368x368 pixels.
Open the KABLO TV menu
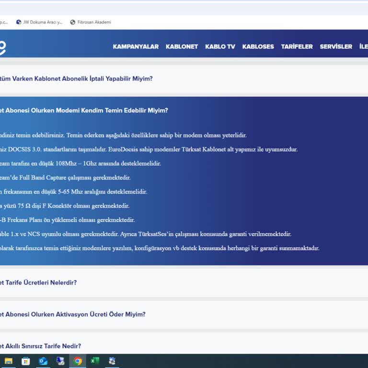coord(220,46)
